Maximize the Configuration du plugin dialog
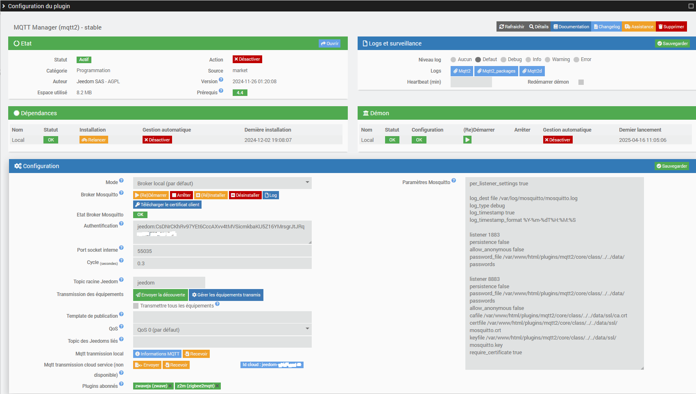The width and height of the screenshot is (696, 394). [x=691, y=6]
